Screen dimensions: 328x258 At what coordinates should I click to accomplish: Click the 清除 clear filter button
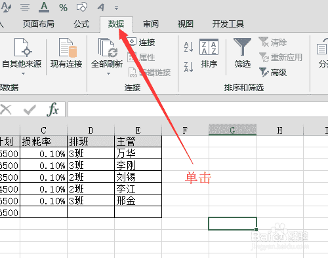(273, 42)
